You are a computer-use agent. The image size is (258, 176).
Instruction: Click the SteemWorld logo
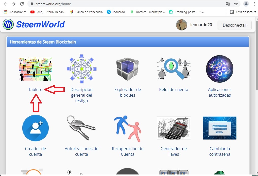[8, 24]
